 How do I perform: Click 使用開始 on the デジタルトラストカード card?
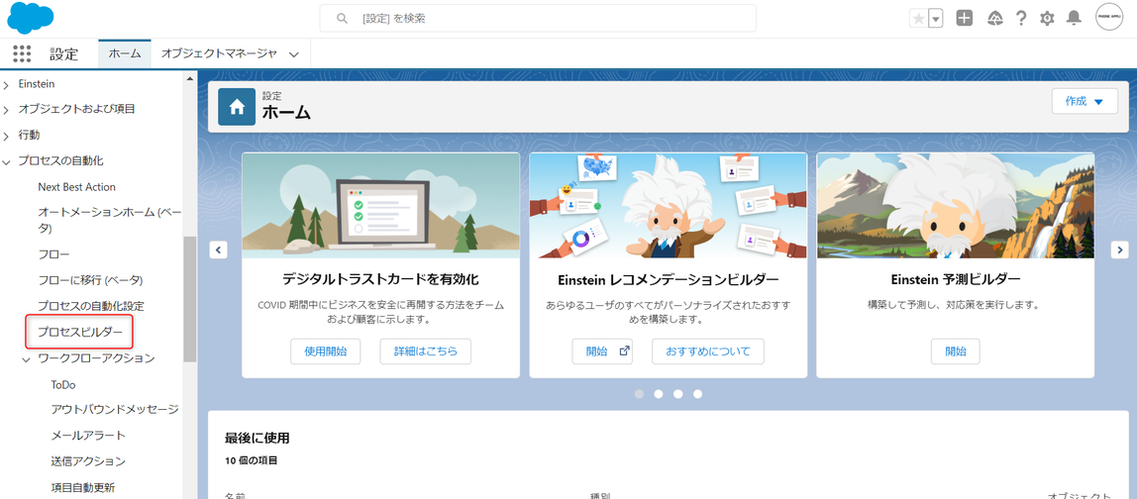pyautogui.click(x=326, y=351)
